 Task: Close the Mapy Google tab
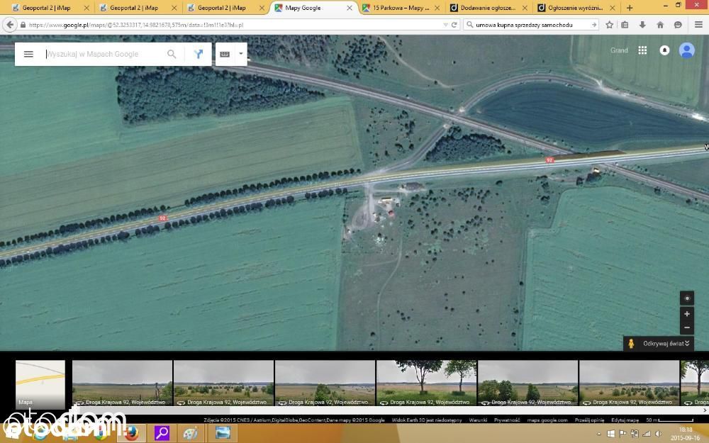click(x=349, y=8)
